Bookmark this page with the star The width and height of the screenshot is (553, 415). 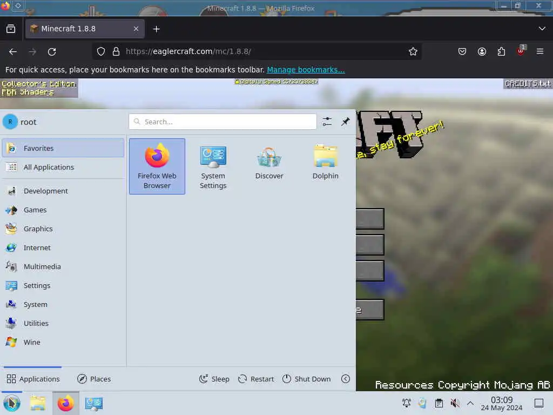[x=413, y=51]
